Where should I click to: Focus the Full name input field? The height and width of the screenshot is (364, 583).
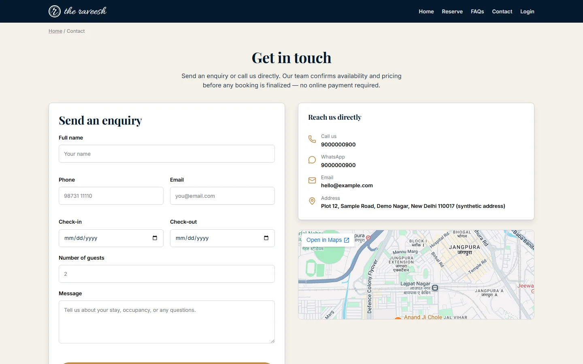pyautogui.click(x=167, y=154)
